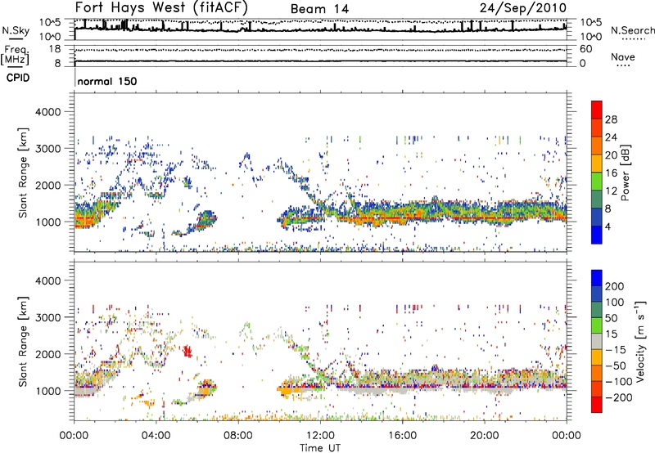
Task: Click the red top segment of Power bar
Action: (x=597, y=110)
